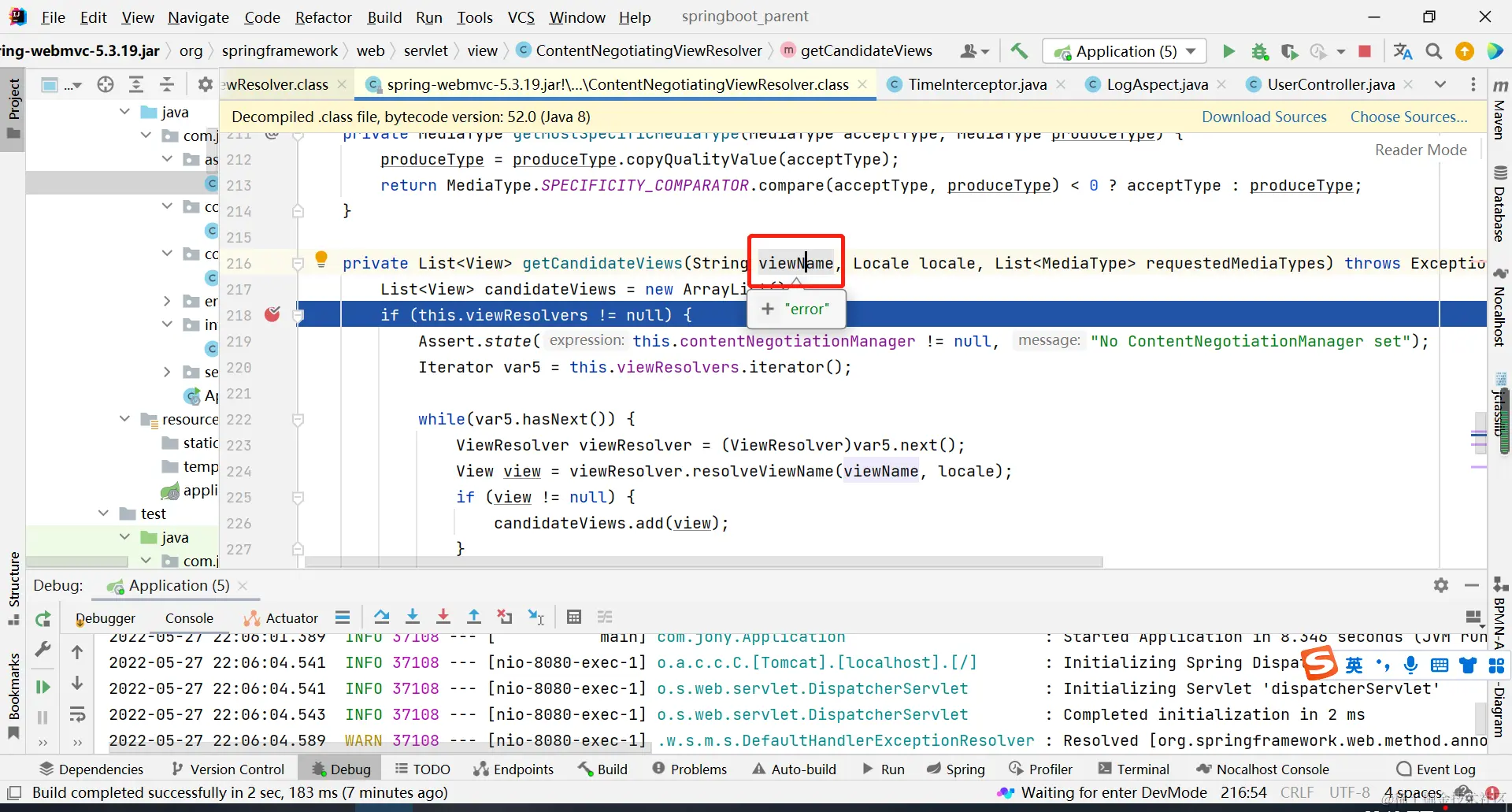Show hidden editor tabs dropdown
The image size is (1512, 812).
[x=1440, y=84]
